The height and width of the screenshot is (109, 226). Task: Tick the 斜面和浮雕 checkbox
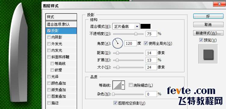pyautogui.click(x=49, y=57)
